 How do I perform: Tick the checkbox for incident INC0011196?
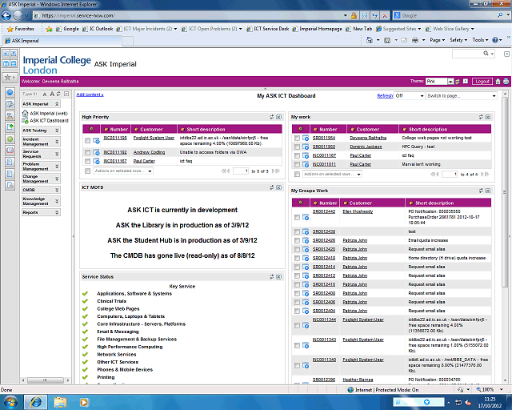(x=87, y=139)
